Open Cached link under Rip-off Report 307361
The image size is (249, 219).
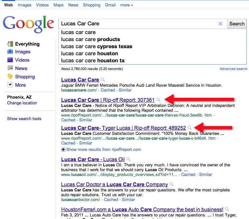pyautogui.click(x=68, y=120)
